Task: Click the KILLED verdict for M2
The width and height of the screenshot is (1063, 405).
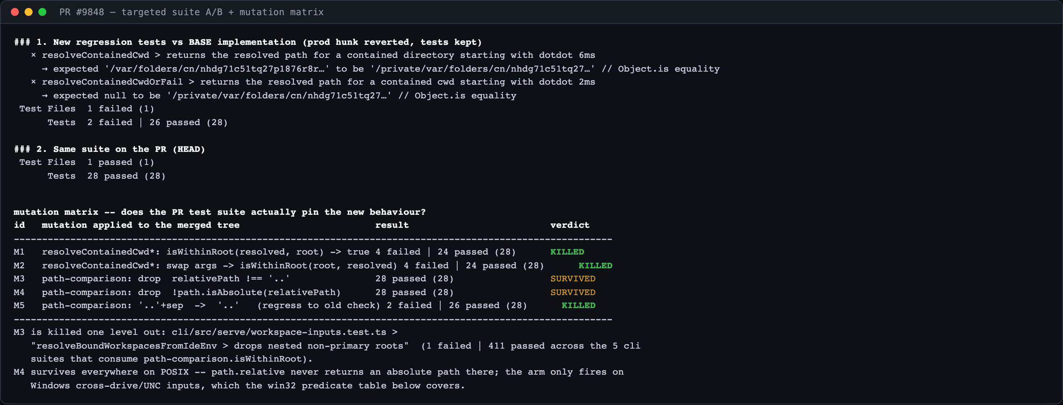Action: 595,265
